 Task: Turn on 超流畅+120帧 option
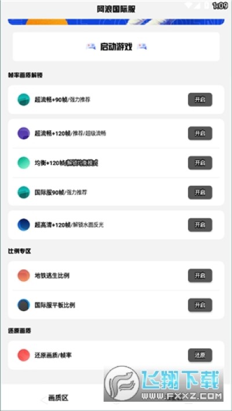[200, 133]
